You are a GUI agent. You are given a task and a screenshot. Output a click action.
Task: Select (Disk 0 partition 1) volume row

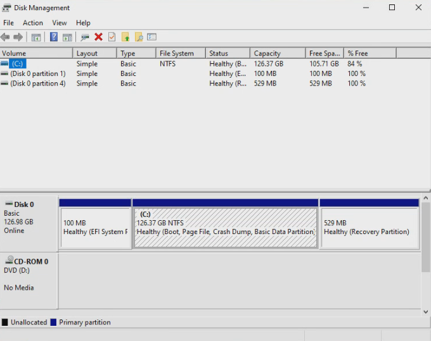click(x=37, y=73)
